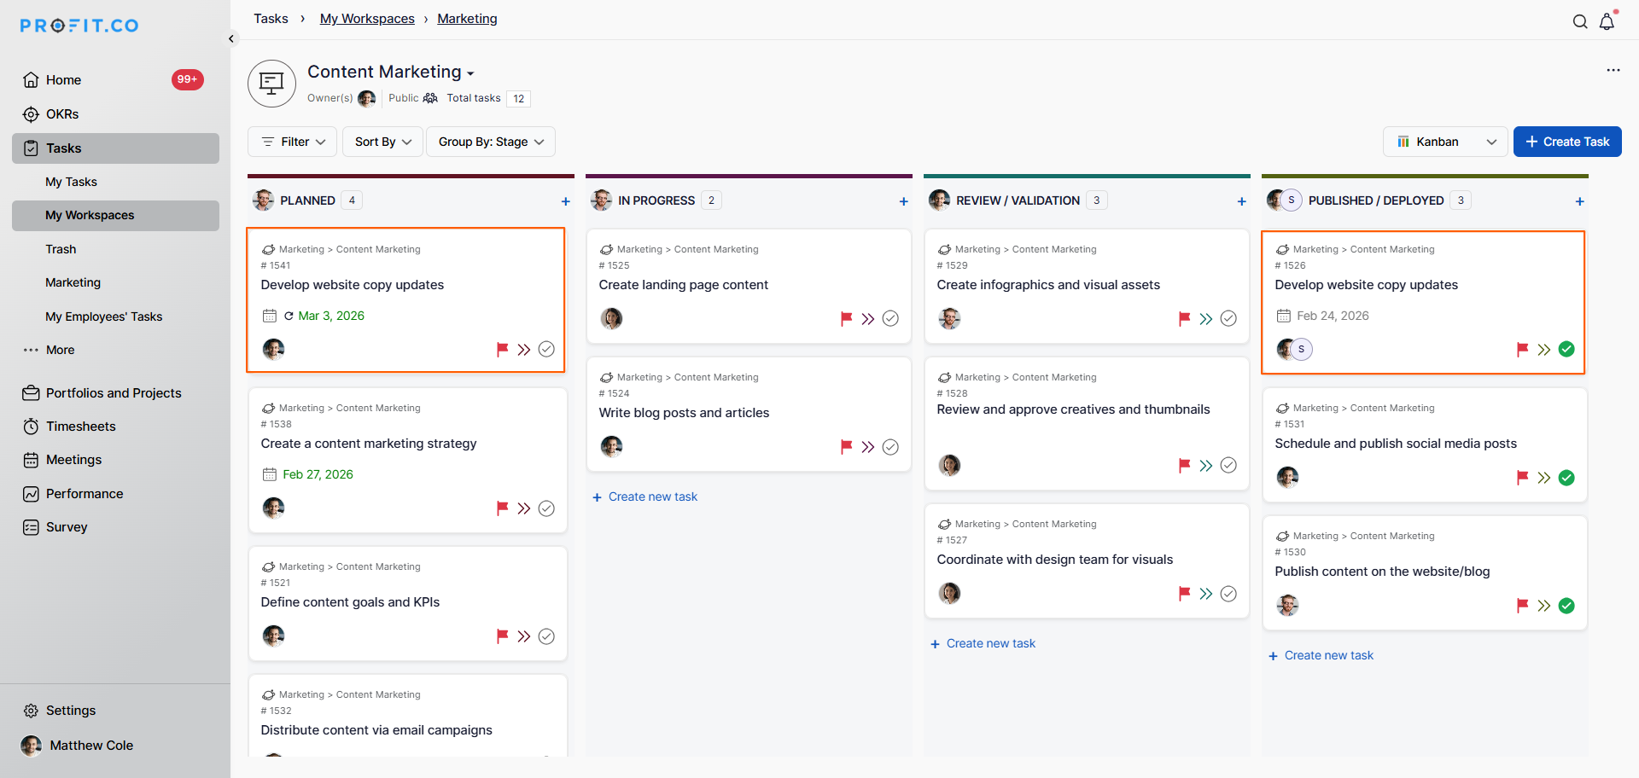Open the Kanban view selector

click(1445, 142)
